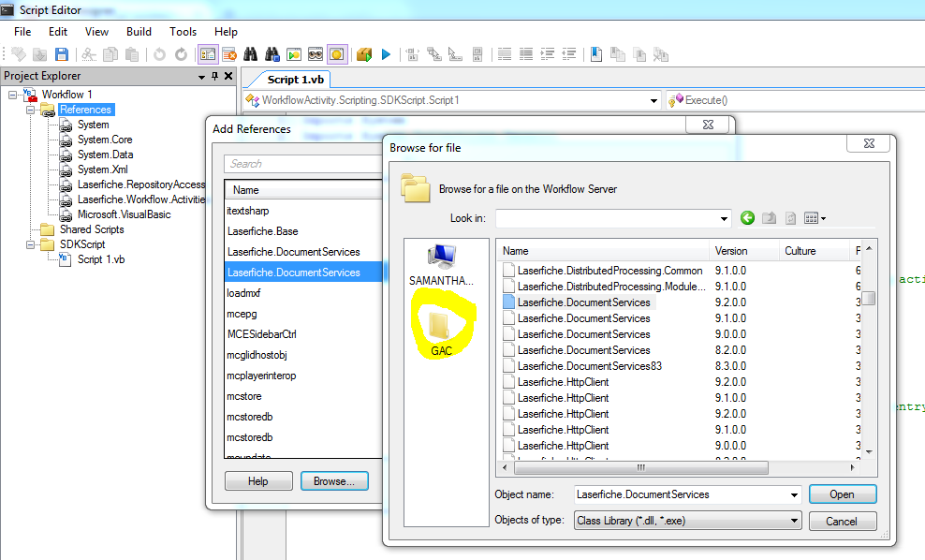Open the View menu
925x560 pixels.
pyautogui.click(x=96, y=32)
